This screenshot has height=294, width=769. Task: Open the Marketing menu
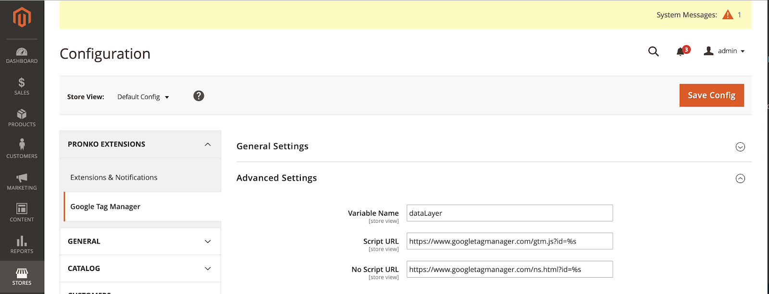[x=22, y=182]
